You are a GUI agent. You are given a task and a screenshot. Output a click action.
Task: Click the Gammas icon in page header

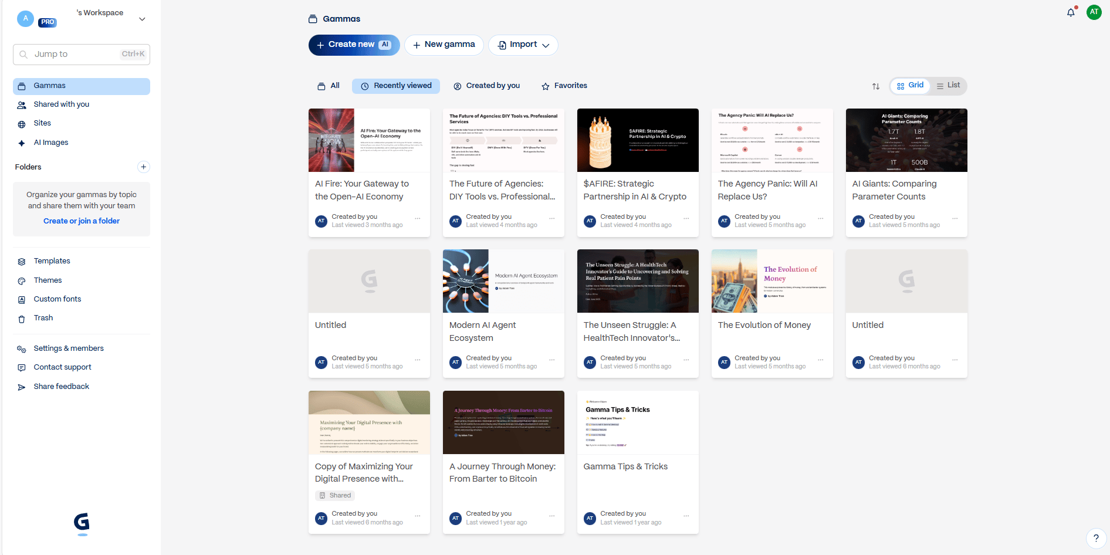tap(313, 19)
